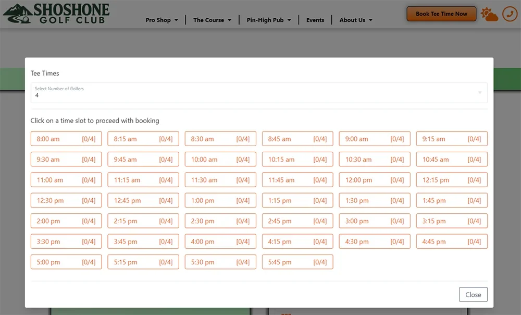Click the phone call icon

point(509,14)
